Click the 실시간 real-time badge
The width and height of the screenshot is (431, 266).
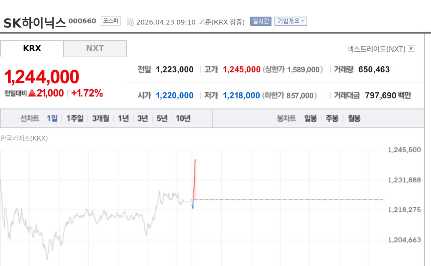click(x=261, y=21)
